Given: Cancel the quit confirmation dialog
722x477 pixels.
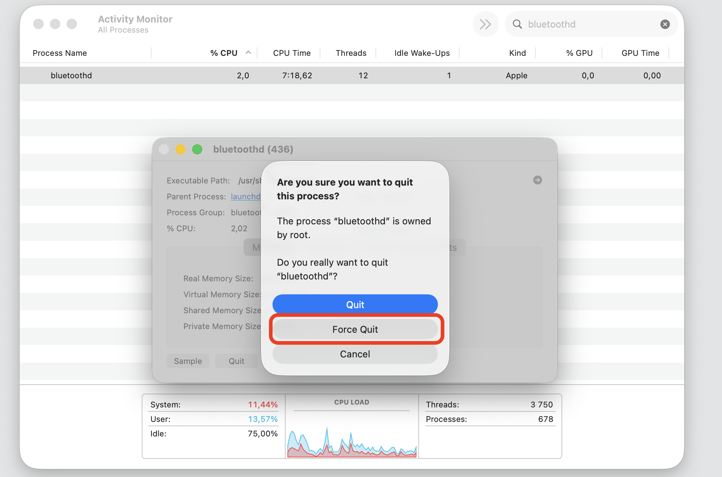Looking at the screenshot, I should tap(355, 354).
